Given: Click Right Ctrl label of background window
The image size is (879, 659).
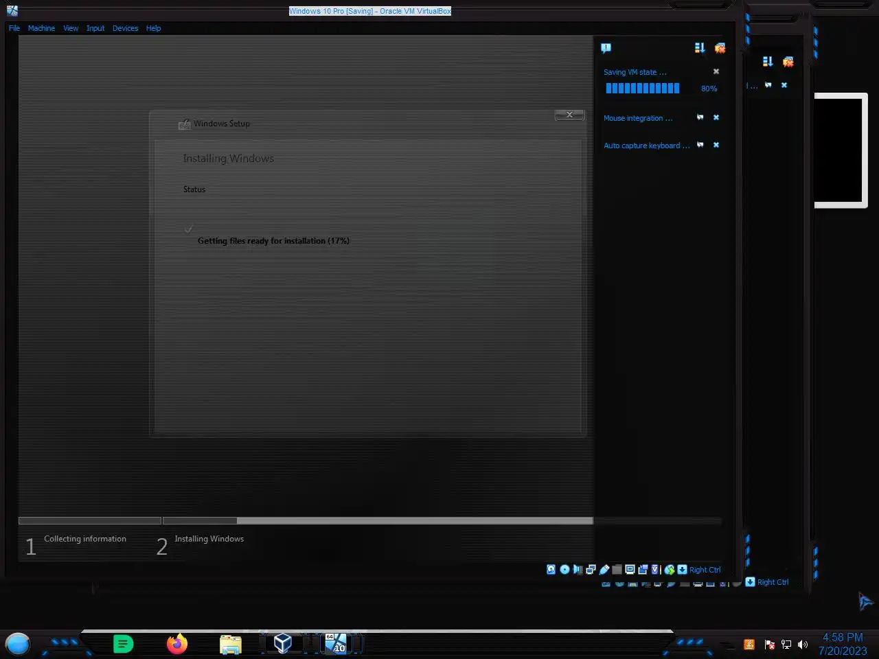Looking at the screenshot, I should pyautogui.click(x=773, y=582).
